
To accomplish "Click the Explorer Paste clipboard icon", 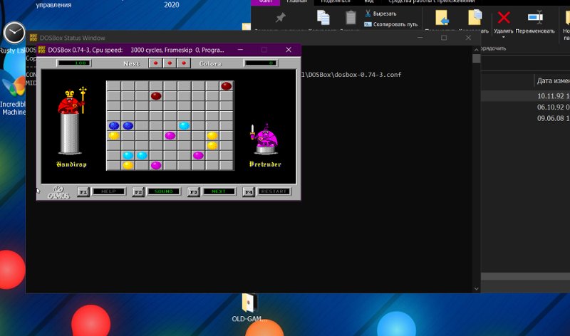I will pos(351,17).
